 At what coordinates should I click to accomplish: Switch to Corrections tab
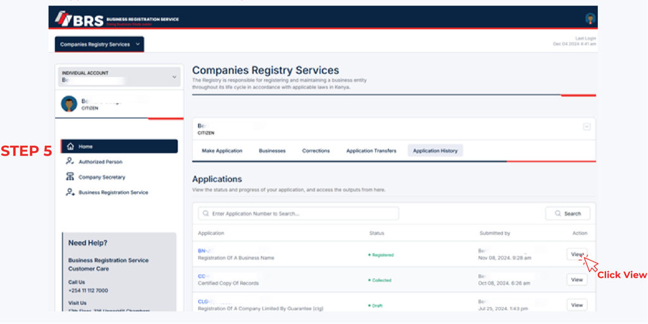[x=316, y=151]
